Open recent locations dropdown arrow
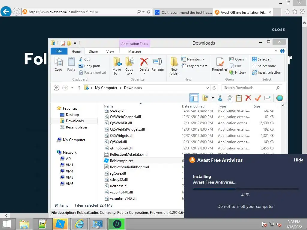 72,88
